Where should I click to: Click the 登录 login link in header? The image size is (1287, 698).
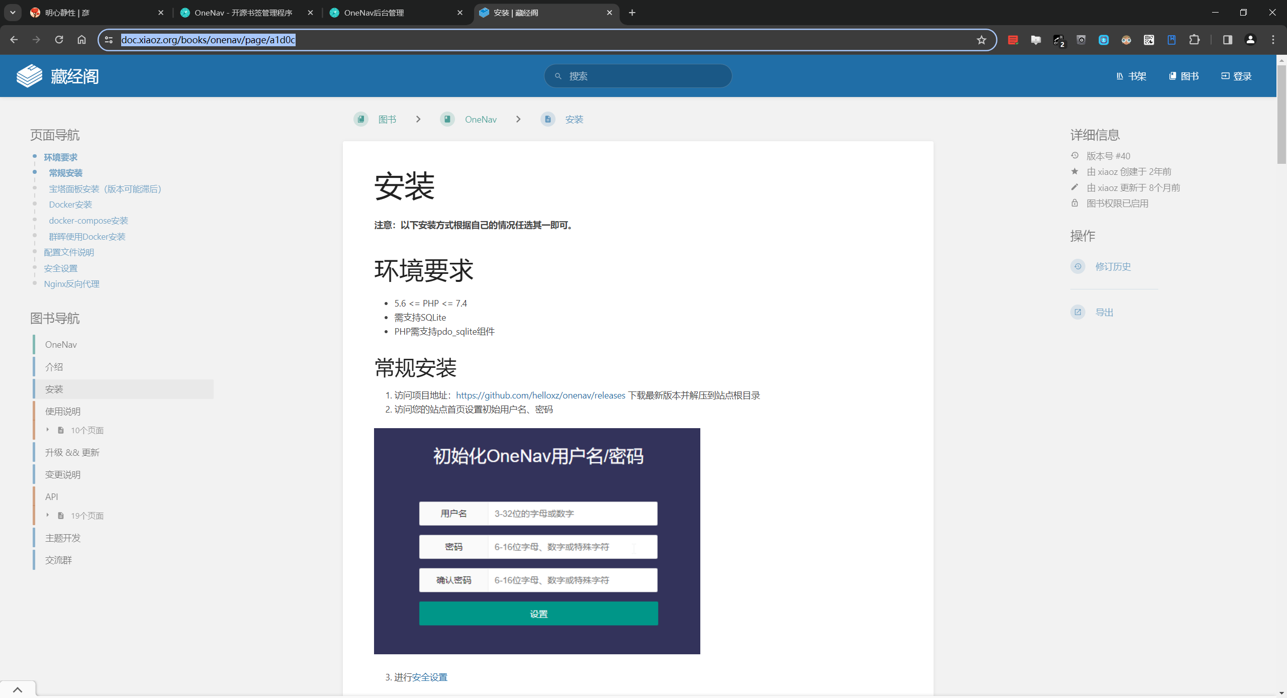pos(1236,76)
